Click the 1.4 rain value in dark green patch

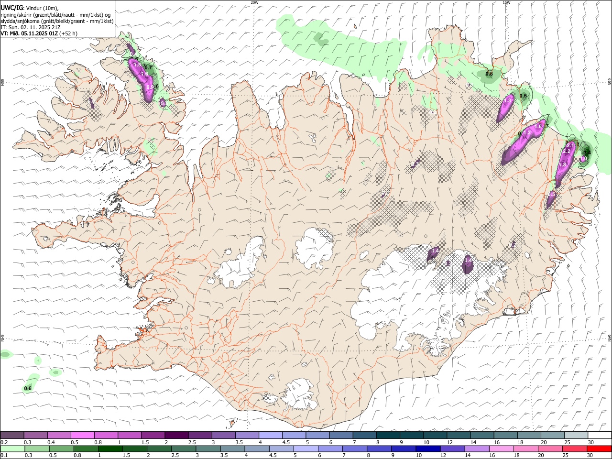pos(588,153)
